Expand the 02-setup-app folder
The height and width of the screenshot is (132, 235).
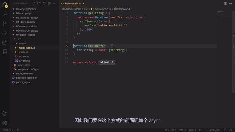pos(24,13)
